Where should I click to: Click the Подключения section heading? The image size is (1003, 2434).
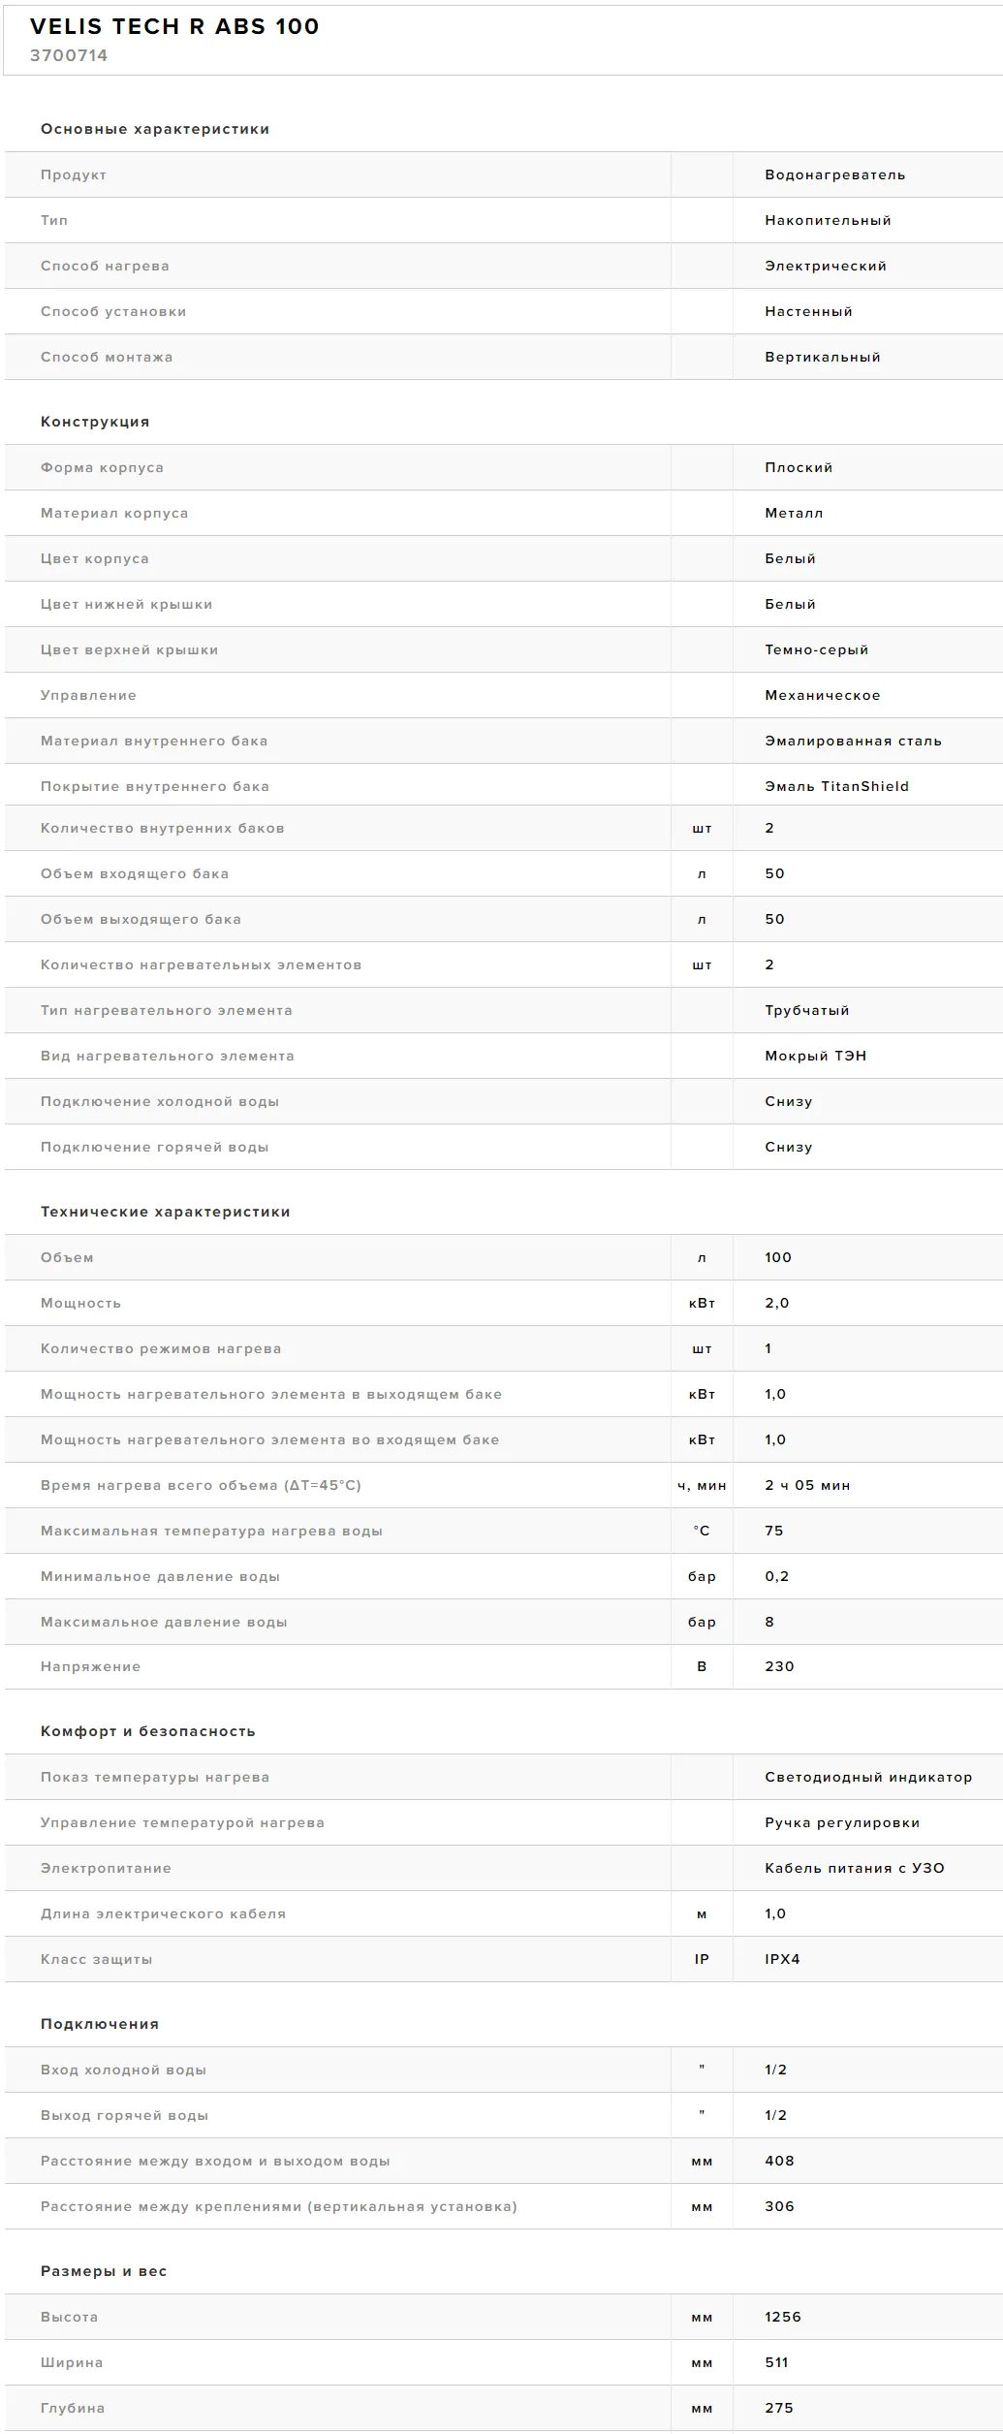[x=100, y=2024]
